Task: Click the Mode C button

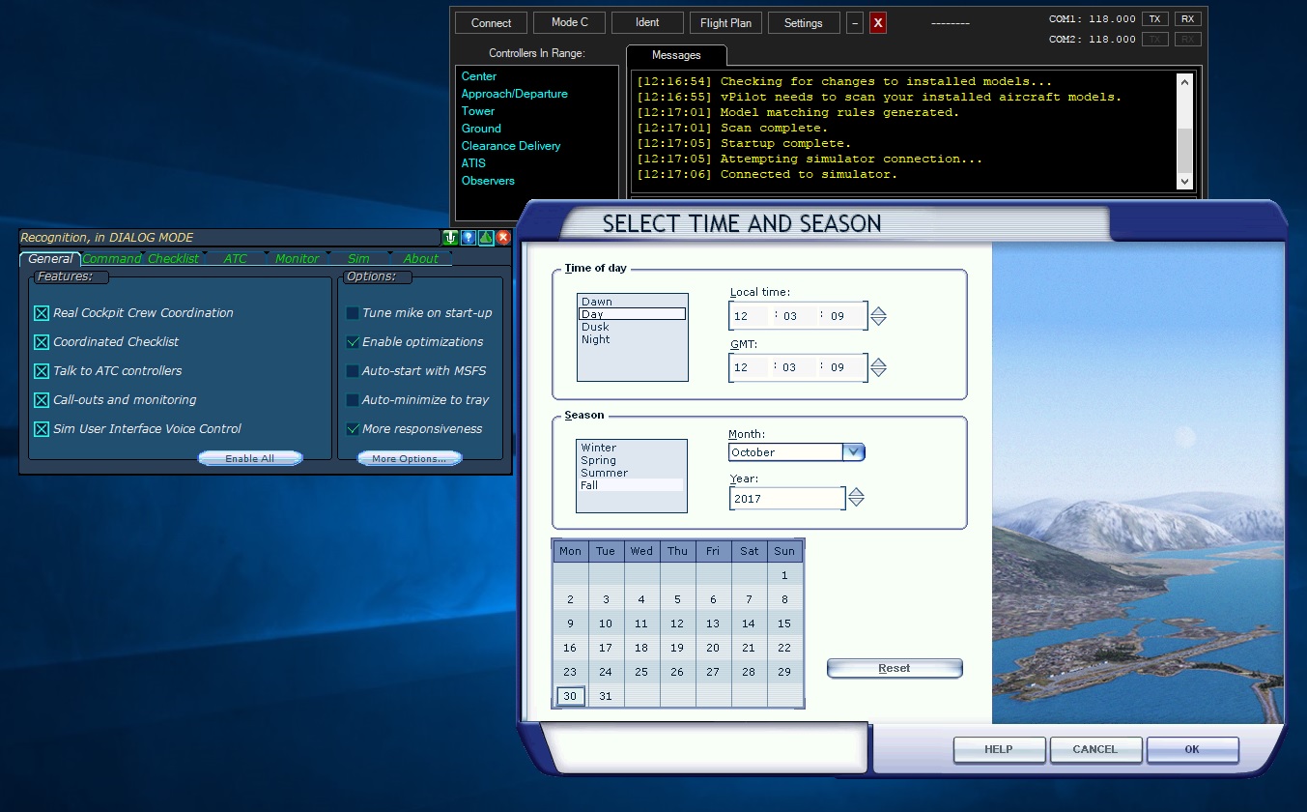Action: (570, 23)
